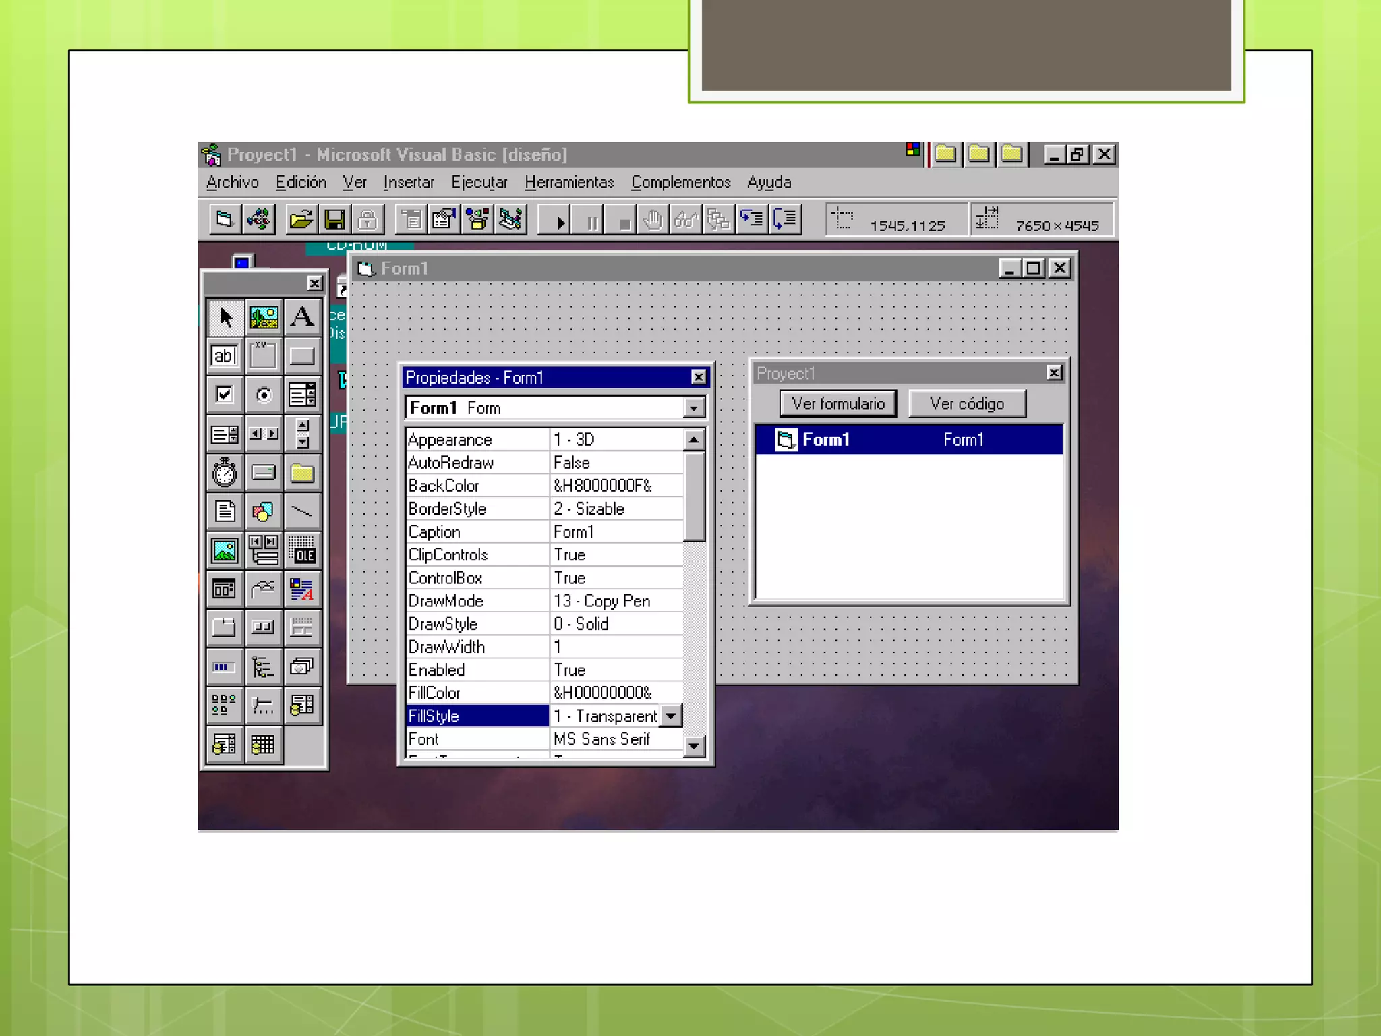Select the RichTextBox tool in the toolbox
The image size is (1381, 1036).
(x=302, y=589)
